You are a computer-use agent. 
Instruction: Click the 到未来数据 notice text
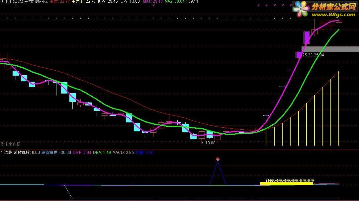click(10, 144)
